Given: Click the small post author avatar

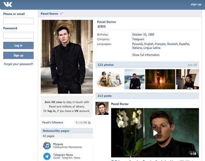Looking at the screenshot, I should (102, 108).
